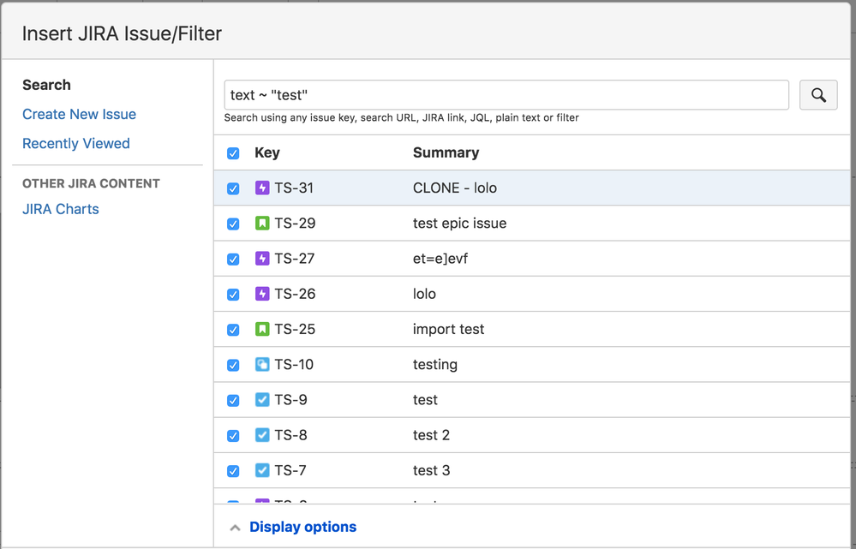
Task: Click issue key TS-9
Action: tap(290, 399)
